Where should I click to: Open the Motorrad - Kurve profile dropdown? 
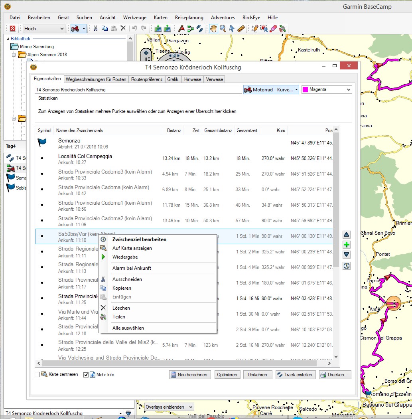click(x=271, y=90)
